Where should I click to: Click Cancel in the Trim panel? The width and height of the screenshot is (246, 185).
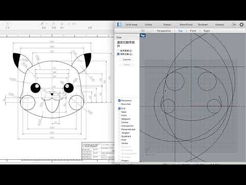coord(127,60)
